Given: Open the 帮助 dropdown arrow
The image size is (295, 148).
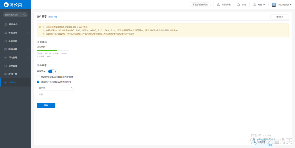Looking at the screenshot, I should 264,5.
